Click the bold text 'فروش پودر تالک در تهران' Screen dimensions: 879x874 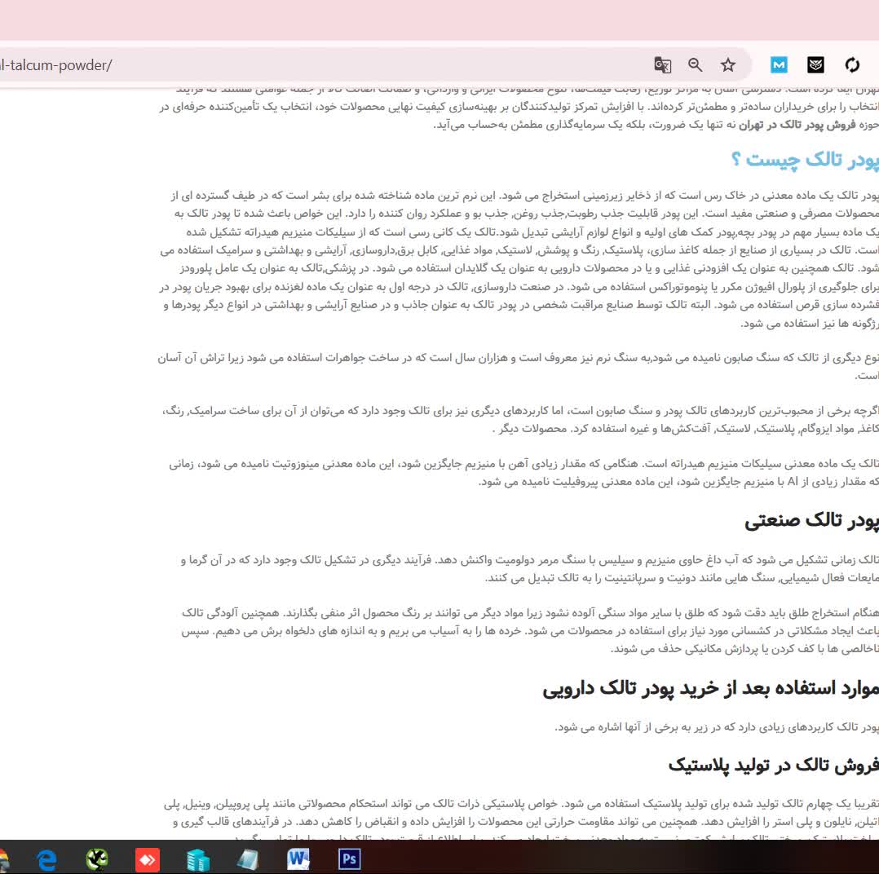pyautogui.click(x=799, y=125)
